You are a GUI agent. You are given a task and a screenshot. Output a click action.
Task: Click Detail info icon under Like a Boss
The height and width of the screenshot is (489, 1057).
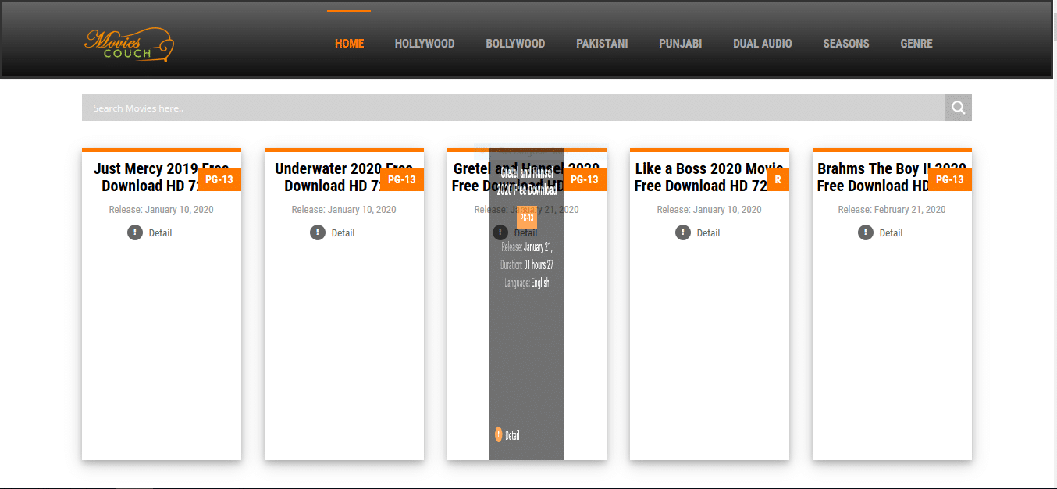point(683,232)
